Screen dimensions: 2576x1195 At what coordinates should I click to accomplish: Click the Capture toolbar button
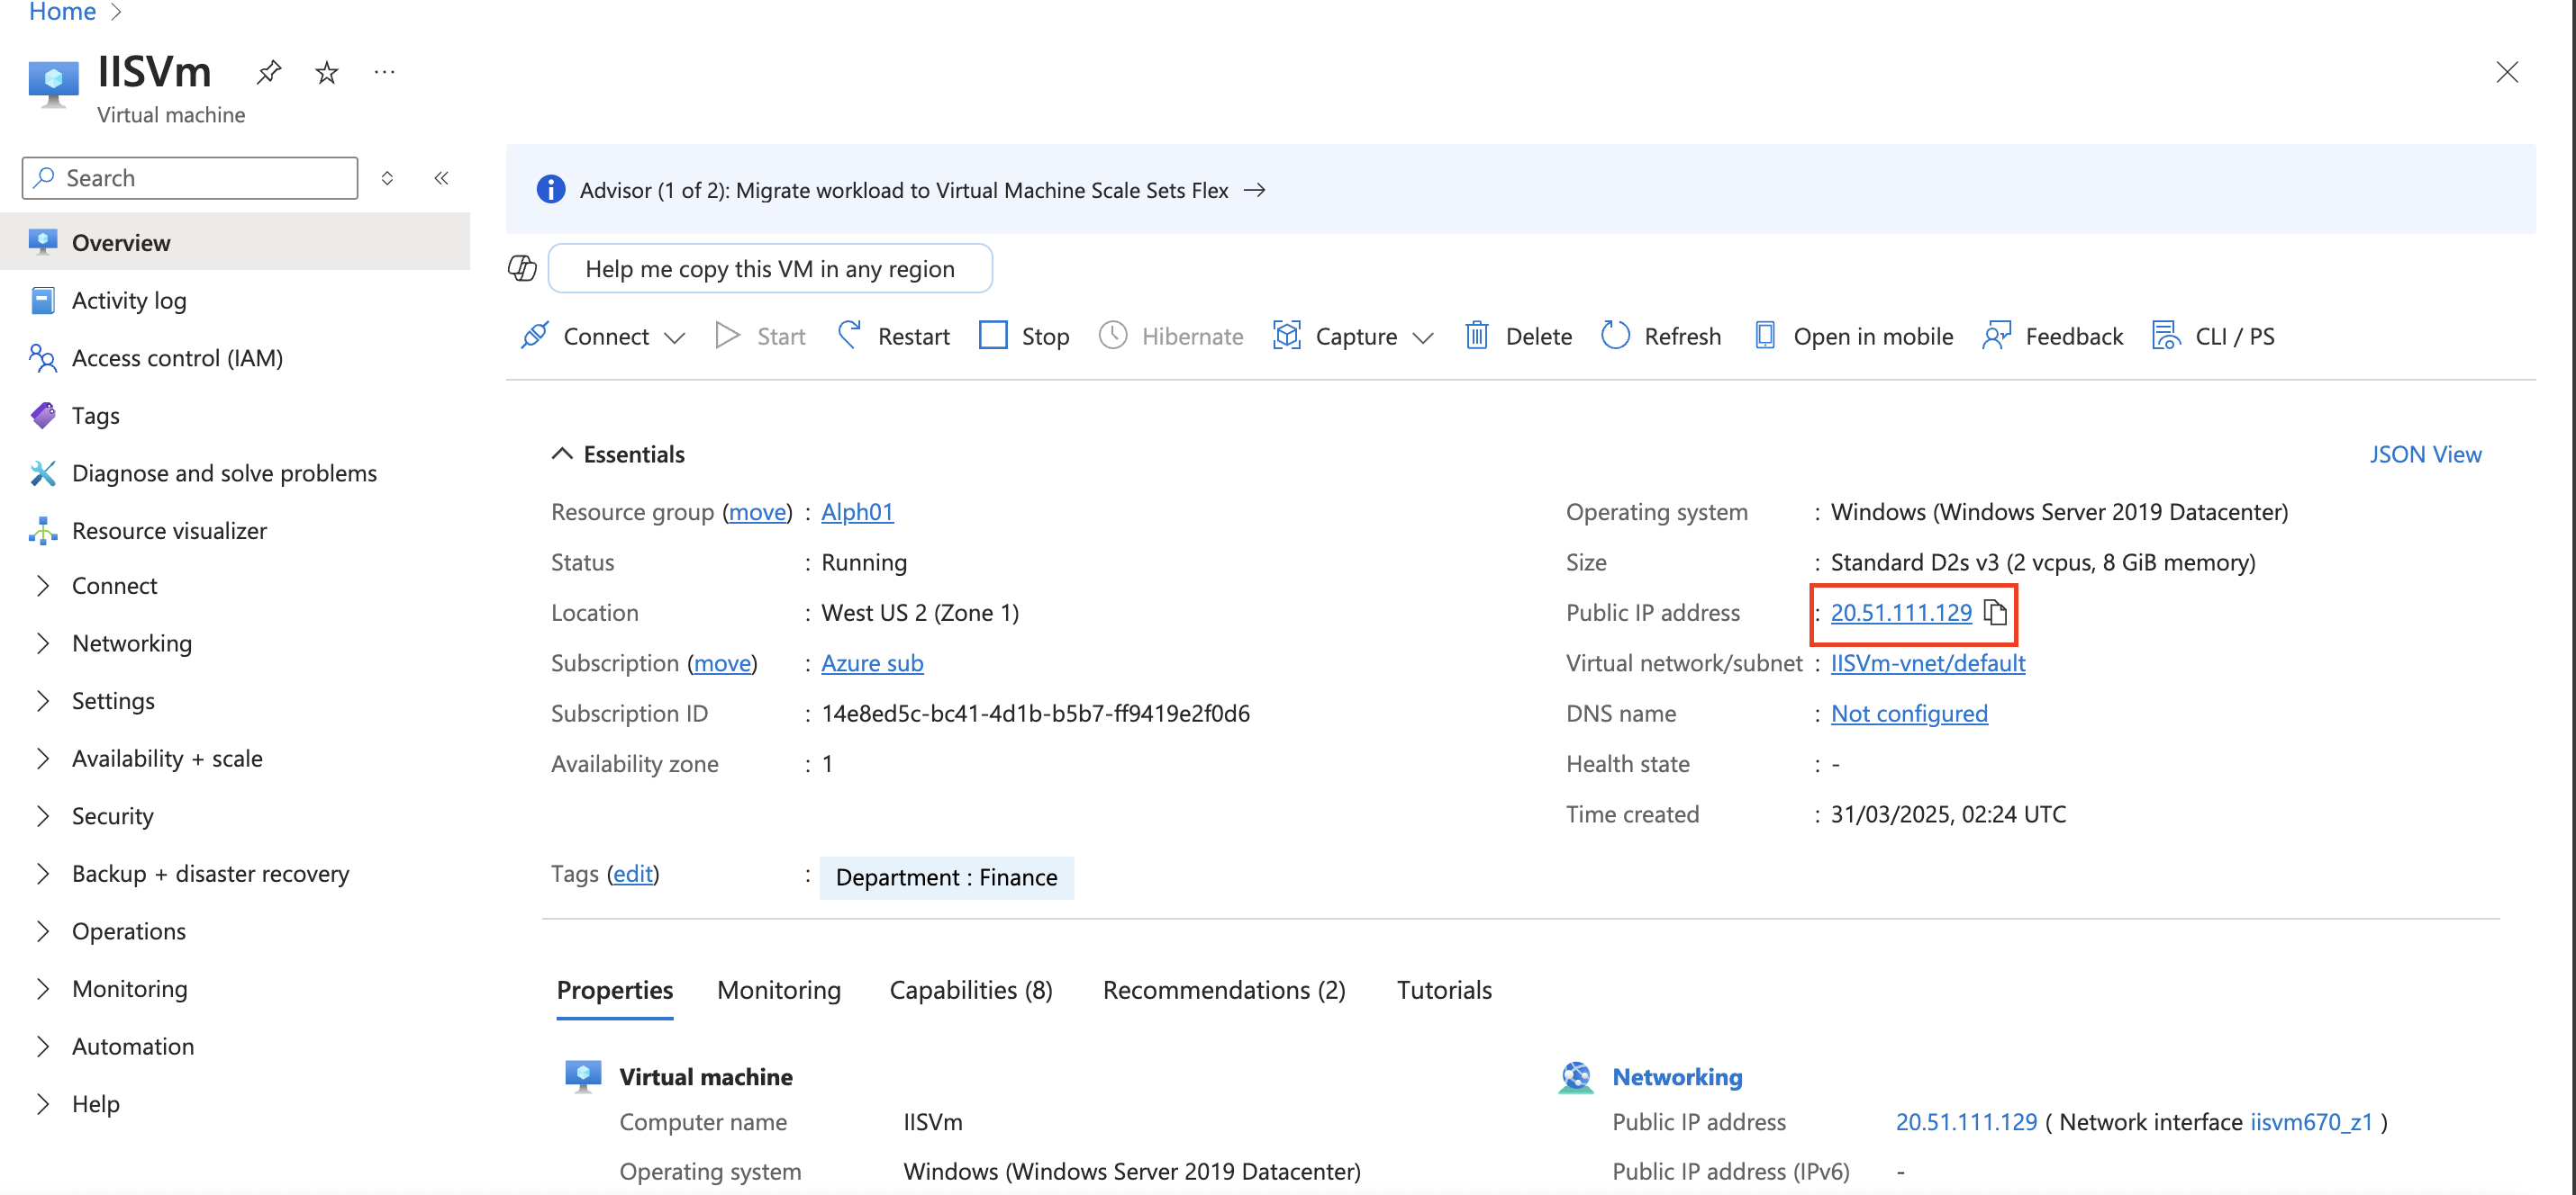coord(1335,336)
